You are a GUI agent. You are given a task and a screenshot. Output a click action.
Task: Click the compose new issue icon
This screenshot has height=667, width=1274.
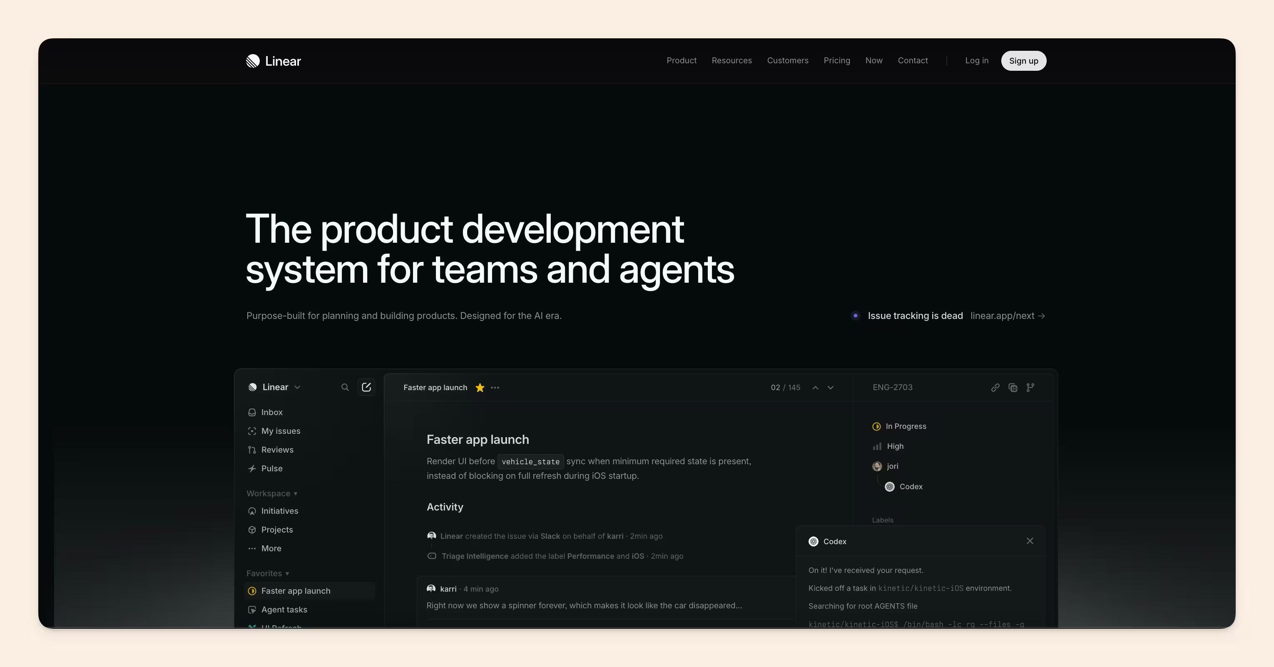(x=366, y=387)
